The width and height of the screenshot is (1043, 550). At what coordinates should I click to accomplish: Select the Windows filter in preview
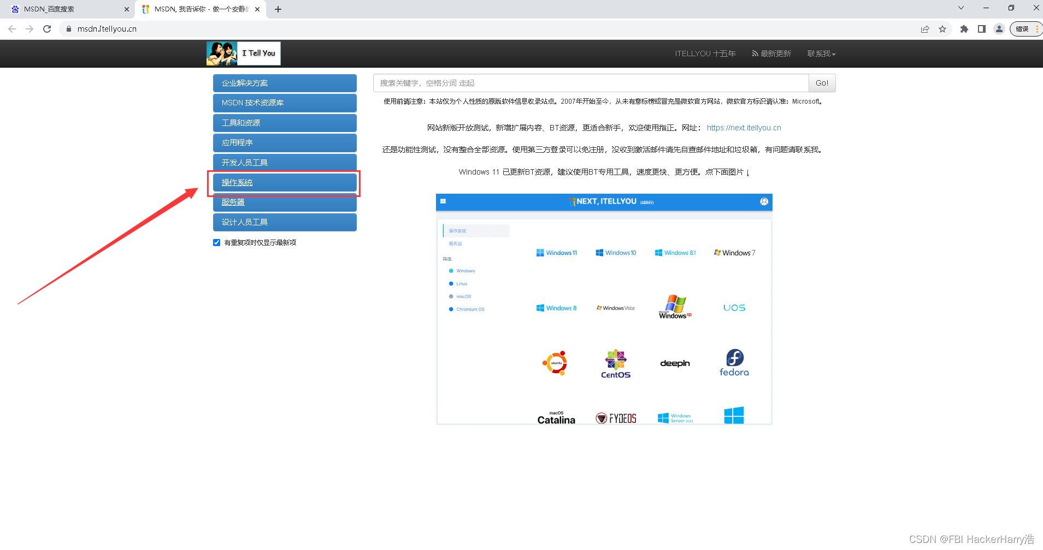[462, 271]
